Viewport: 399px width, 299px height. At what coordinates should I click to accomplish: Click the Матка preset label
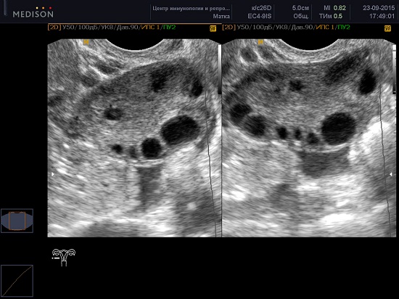tap(221, 16)
